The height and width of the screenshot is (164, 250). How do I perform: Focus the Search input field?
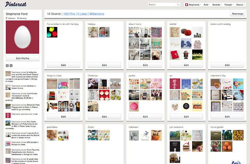coord(162,5)
